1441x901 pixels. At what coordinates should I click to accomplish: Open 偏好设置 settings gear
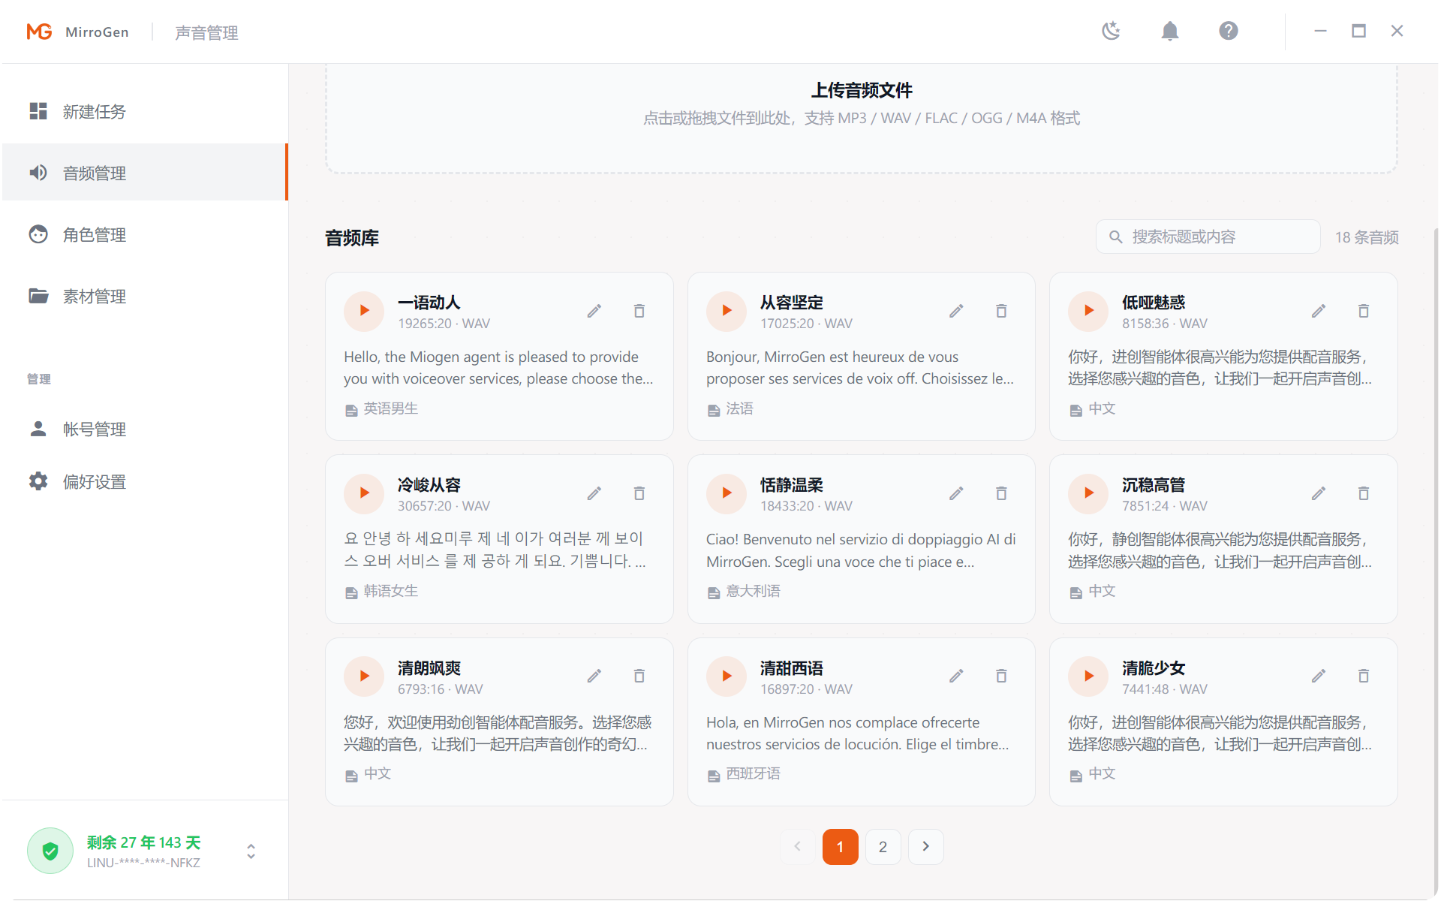[94, 482]
